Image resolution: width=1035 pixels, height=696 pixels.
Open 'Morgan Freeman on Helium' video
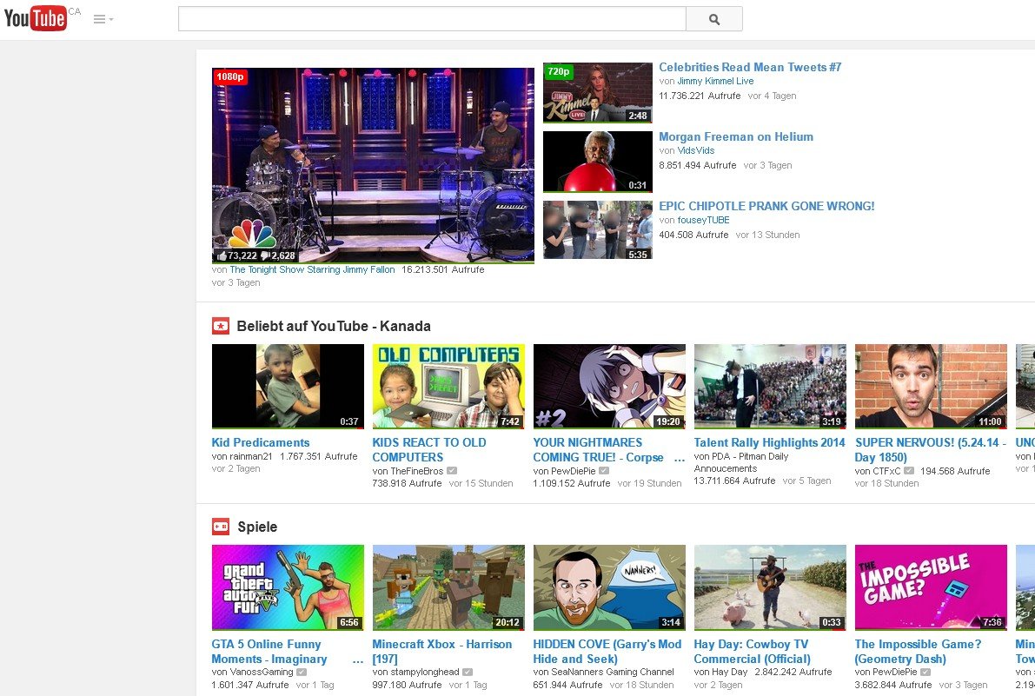[x=735, y=136]
